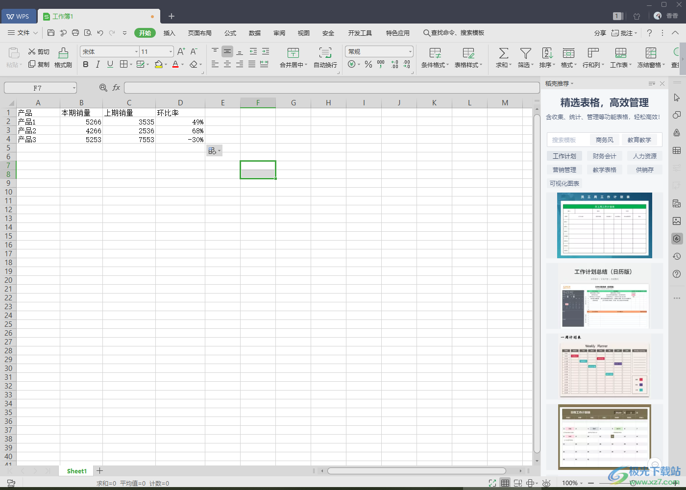
Task: Toggle right horizontal text alignment
Action: coord(240,64)
